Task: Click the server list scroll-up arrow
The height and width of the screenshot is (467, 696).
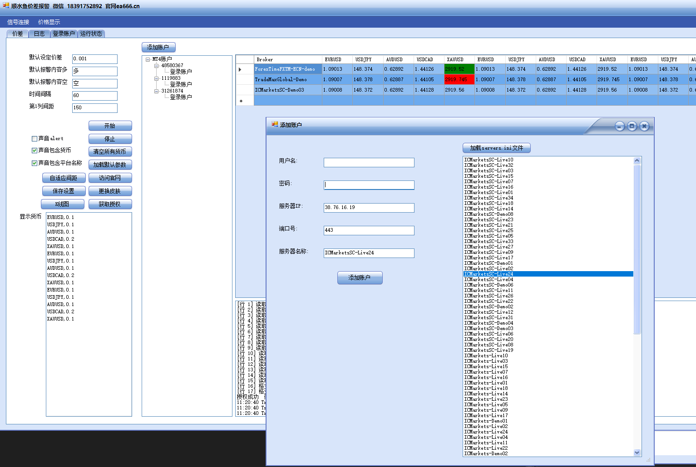Action: coord(637,161)
